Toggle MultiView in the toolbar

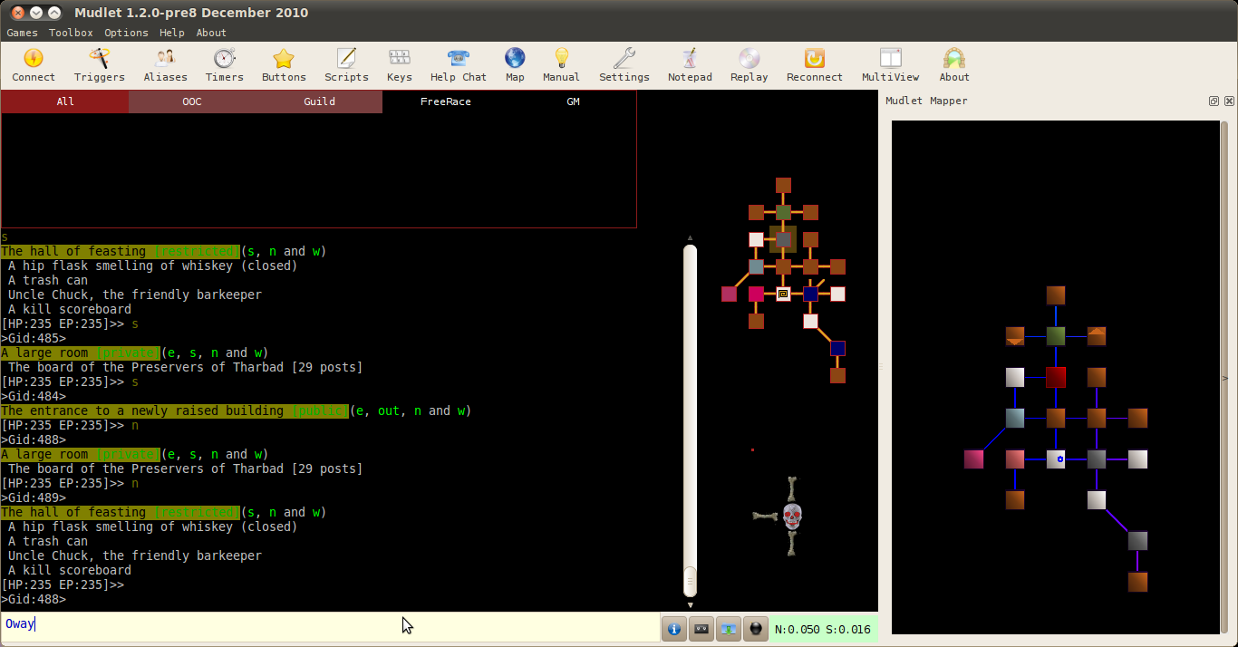(890, 65)
